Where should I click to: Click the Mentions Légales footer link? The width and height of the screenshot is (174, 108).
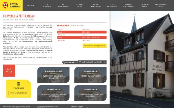tap(77, 107)
